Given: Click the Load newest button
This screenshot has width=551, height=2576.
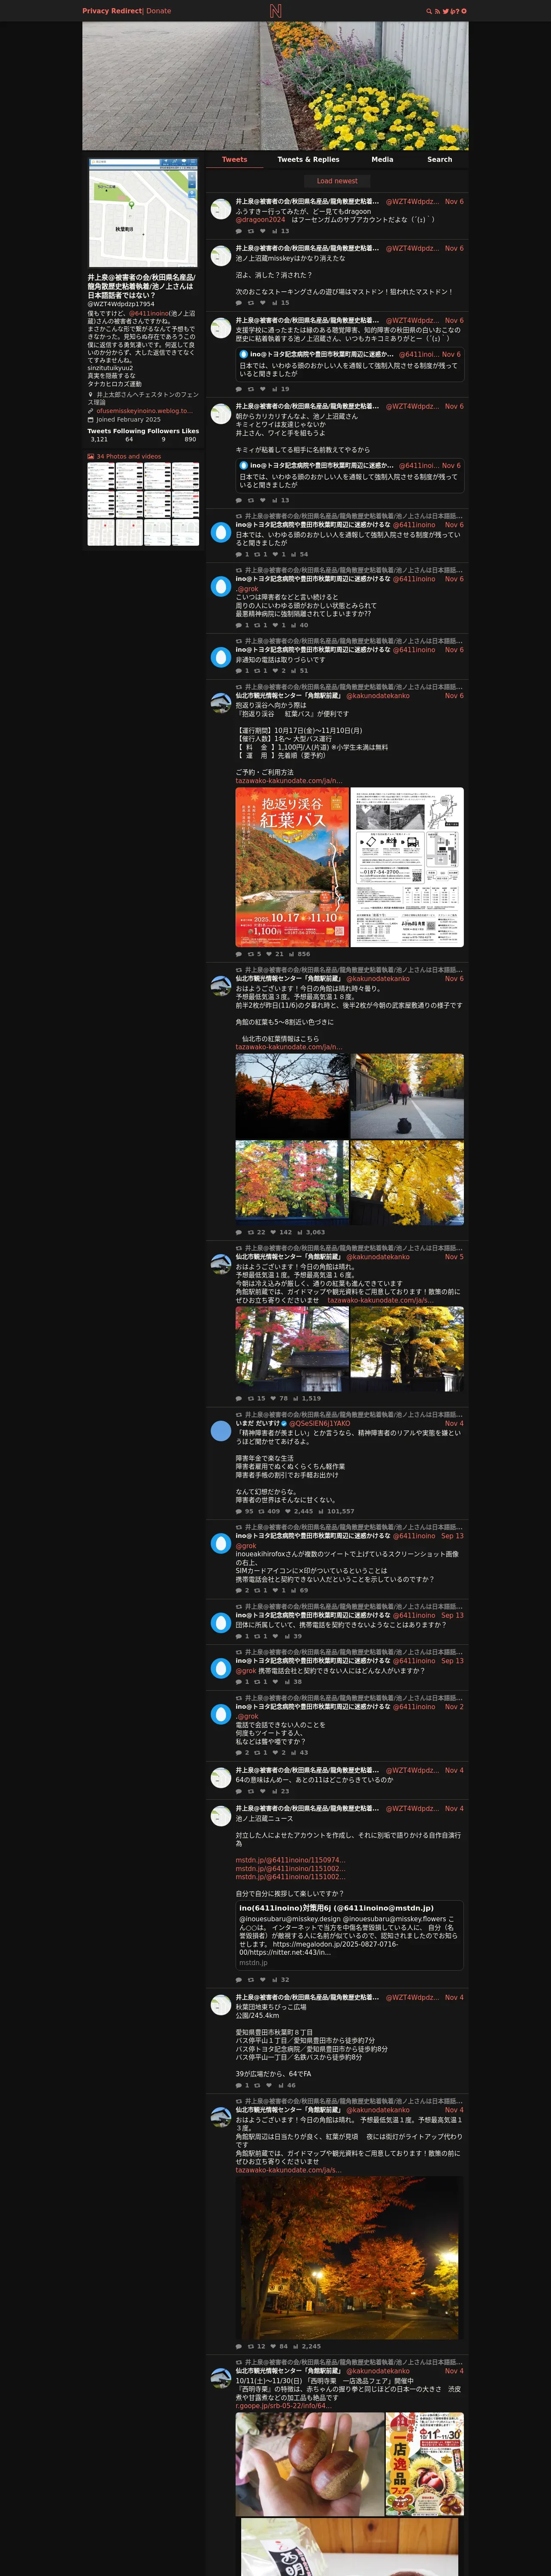Looking at the screenshot, I should coord(337,181).
